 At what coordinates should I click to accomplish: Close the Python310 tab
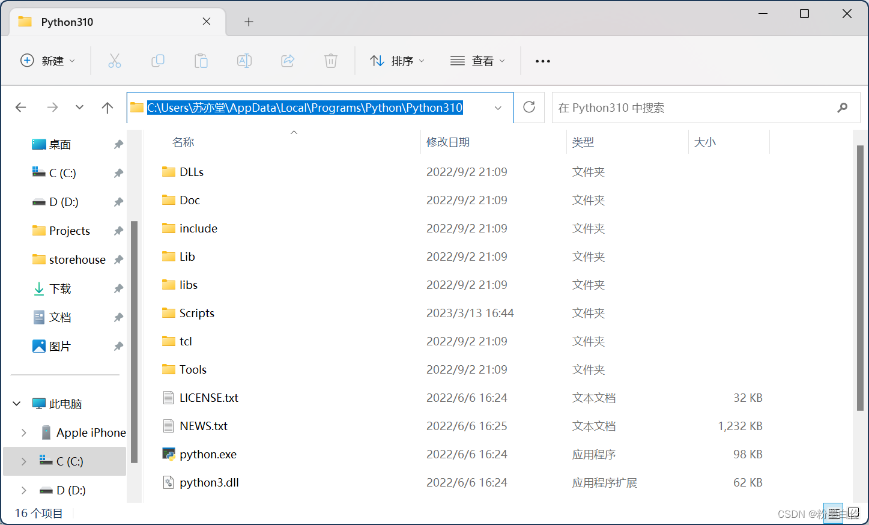coord(207,22)
